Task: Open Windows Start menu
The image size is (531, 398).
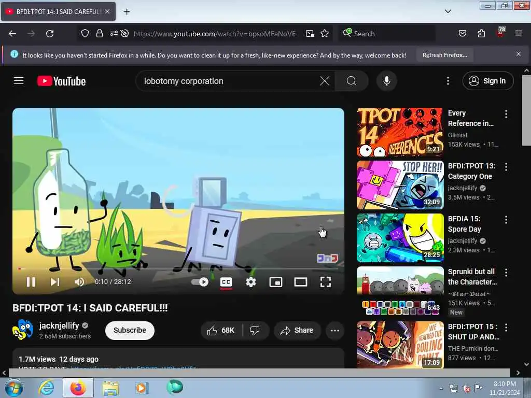Action: coord(13,388)
